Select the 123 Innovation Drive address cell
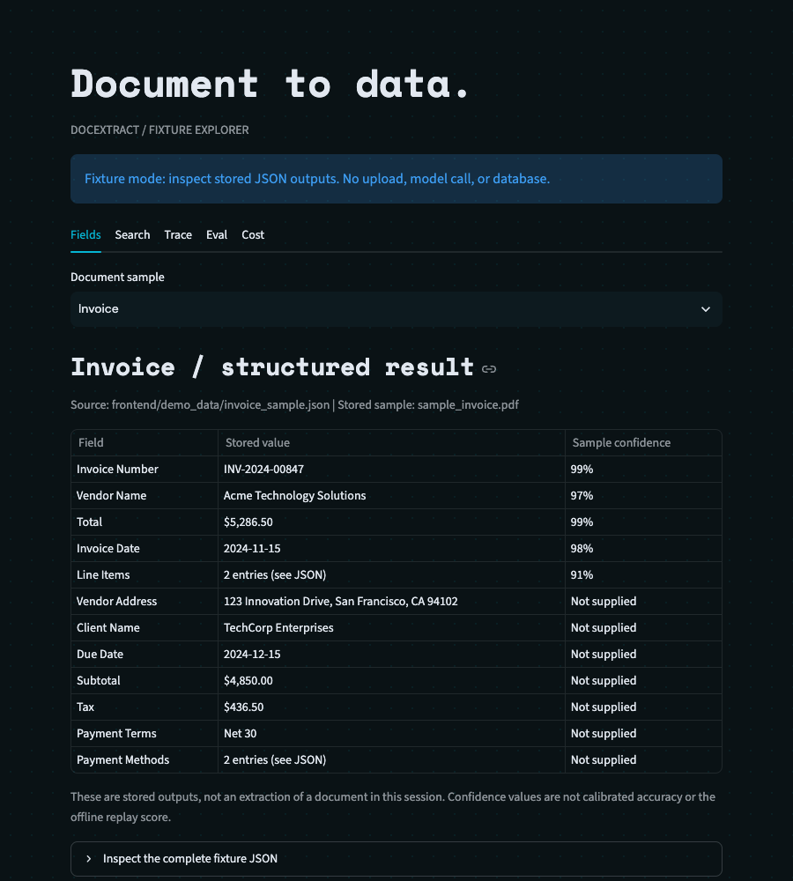The image size is (793, 881). pos(391,601)
